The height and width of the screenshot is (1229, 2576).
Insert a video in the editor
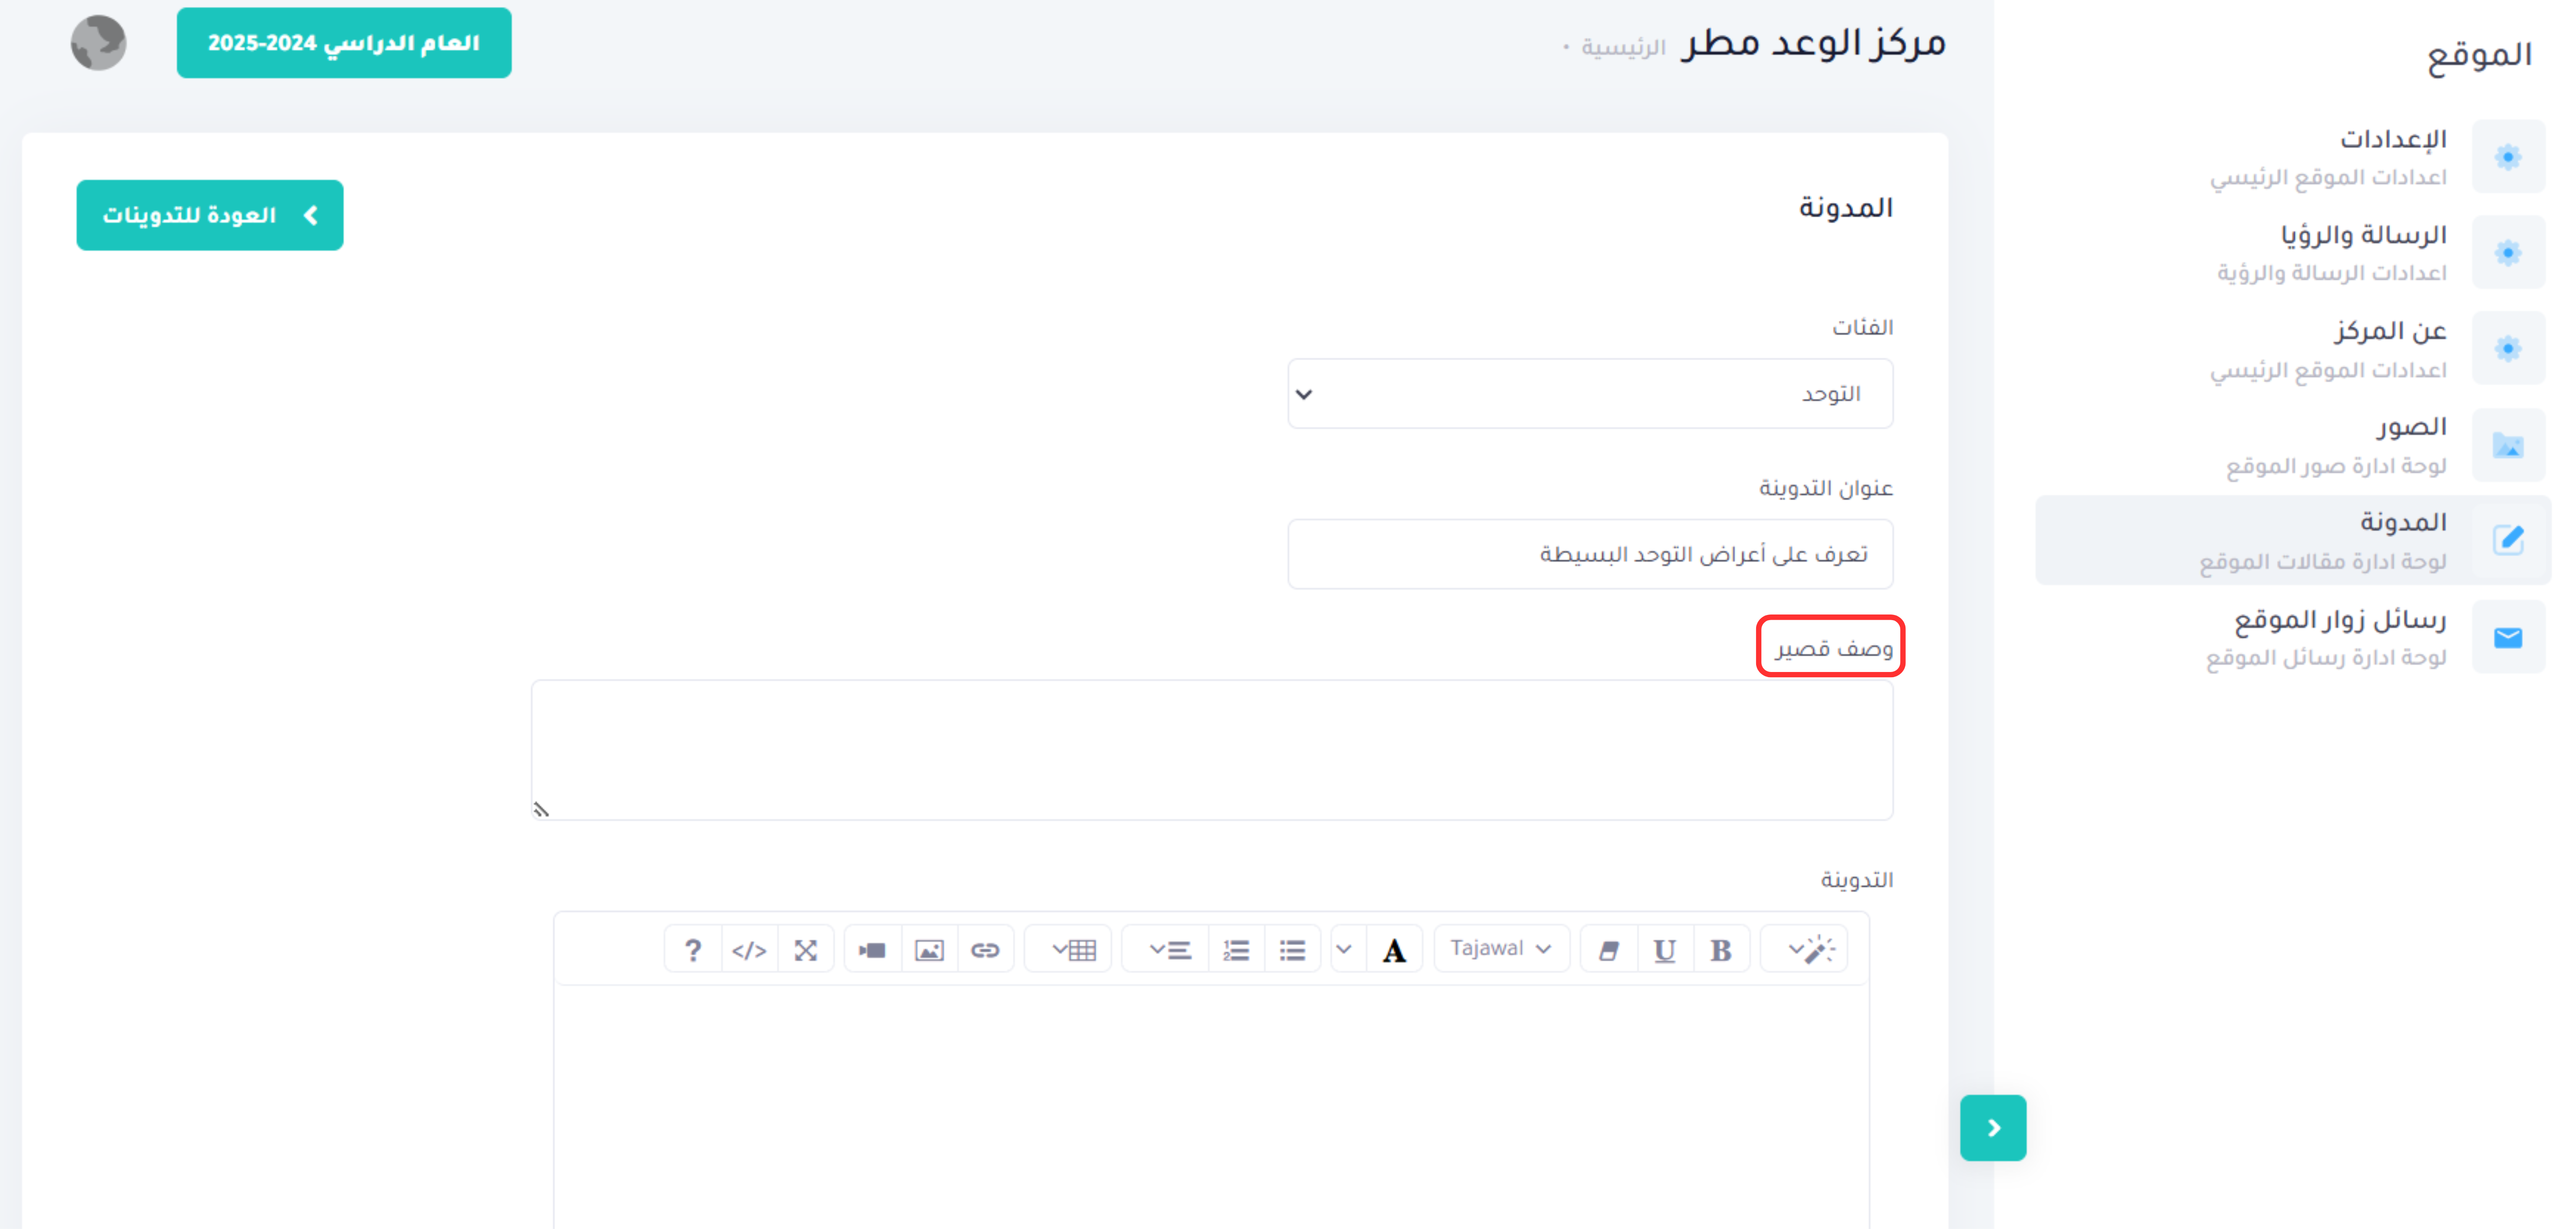pyautogui.click(x=872, y=949)
